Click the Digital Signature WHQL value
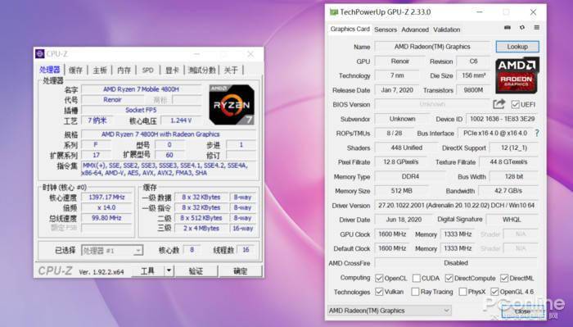This screenshot has width=573, height=327. [512, 220]
